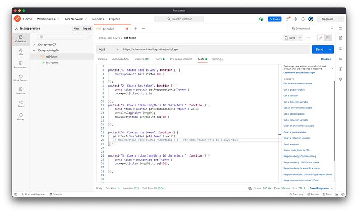Open the help icon in status bar
This screenshot has width=358, height=213.
point(343,194)
